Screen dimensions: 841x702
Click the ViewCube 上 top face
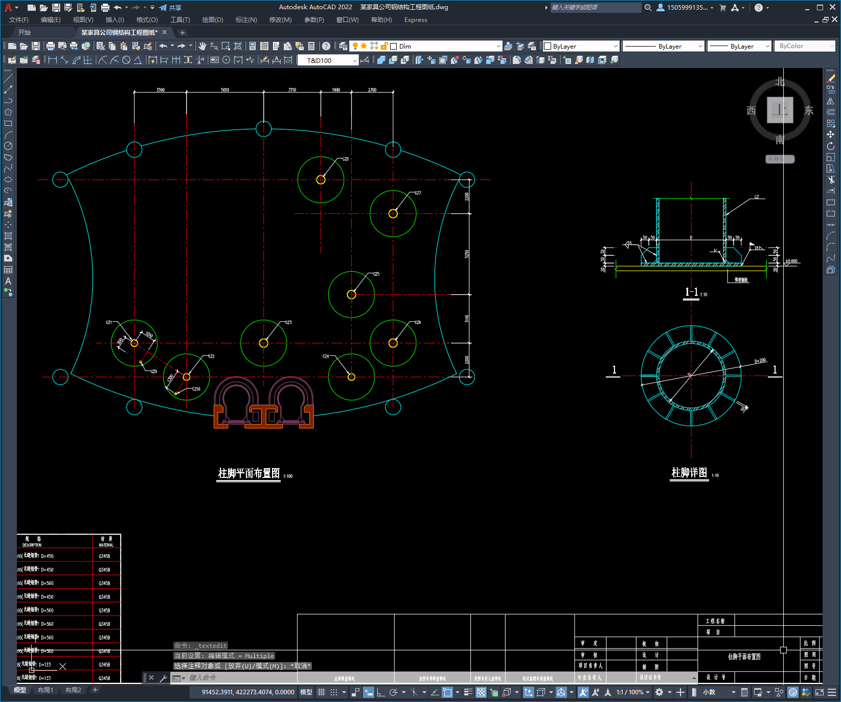pyautogui.click(x=780, y=110)
